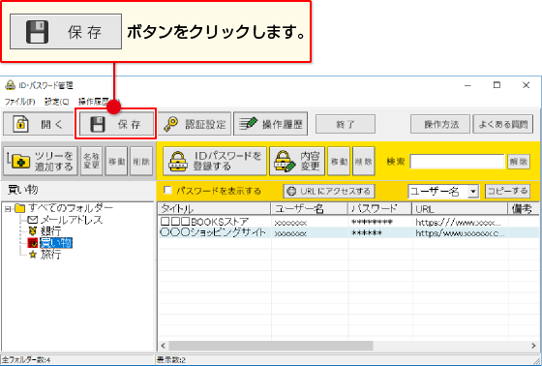Open the 設定 menu
The image size is (542, 366).
coord(56,102)
